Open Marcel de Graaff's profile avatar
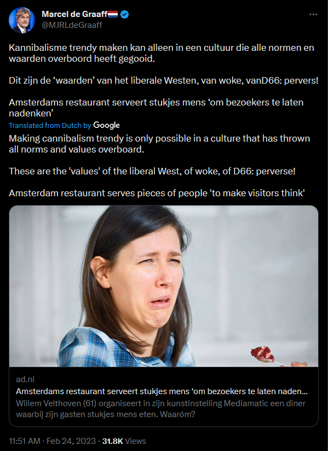Image resolution: width=328 pixels, height=451 pixels. pyautogui.click(x=22, y=20)
